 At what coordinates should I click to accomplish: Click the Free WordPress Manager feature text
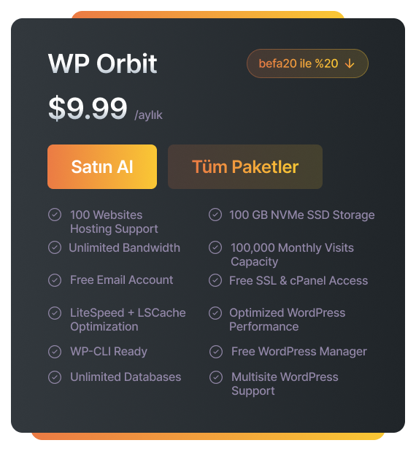299,352
